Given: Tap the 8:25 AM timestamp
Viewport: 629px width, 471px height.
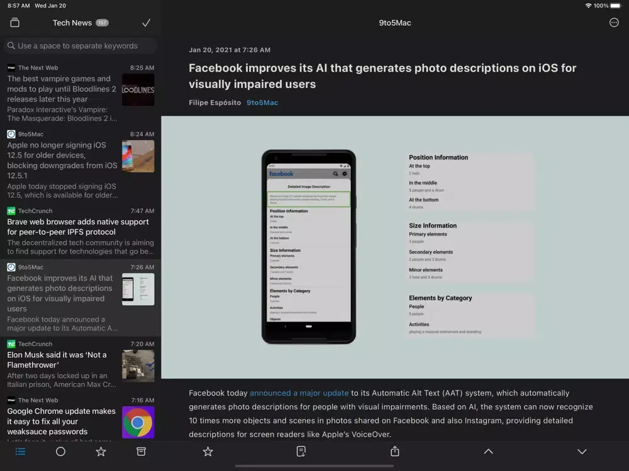Looking at the screenshot, I should point(142,68).
